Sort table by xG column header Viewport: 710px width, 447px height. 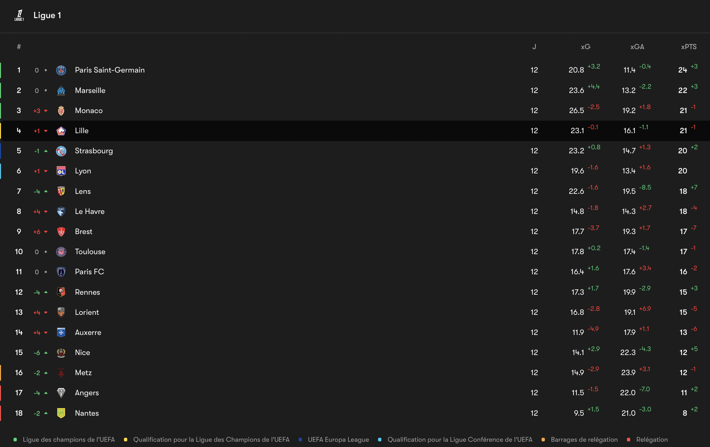point(585,47)
